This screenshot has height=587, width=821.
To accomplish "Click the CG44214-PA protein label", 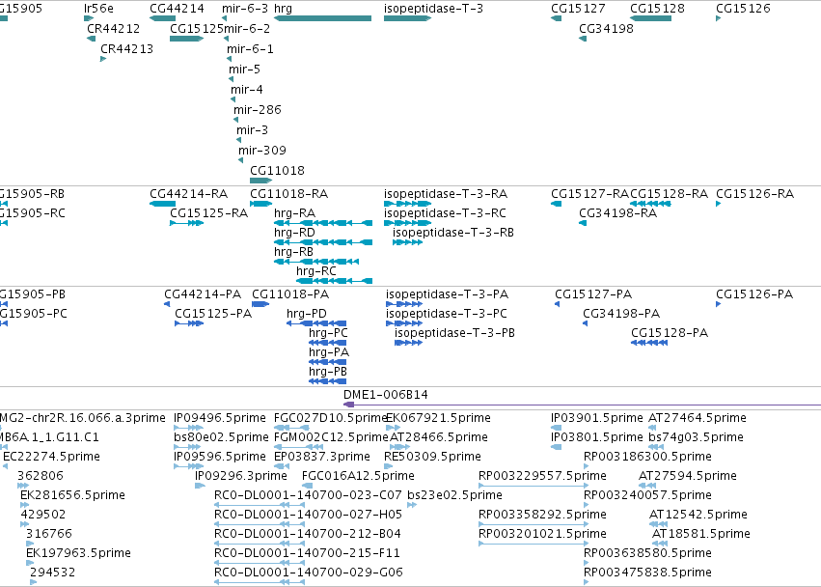I will 203,294.
